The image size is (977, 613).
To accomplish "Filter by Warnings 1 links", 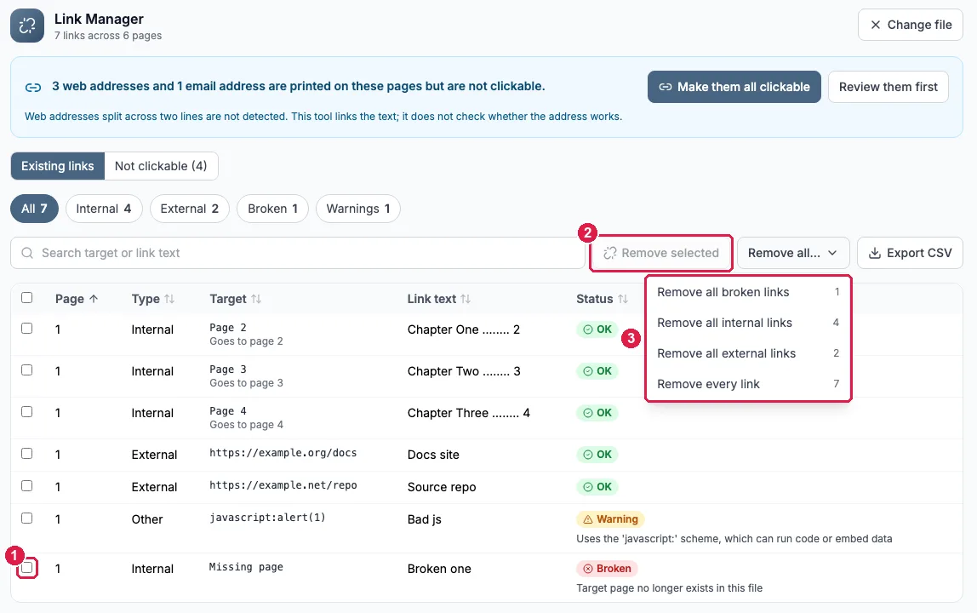I will [358, 209].
